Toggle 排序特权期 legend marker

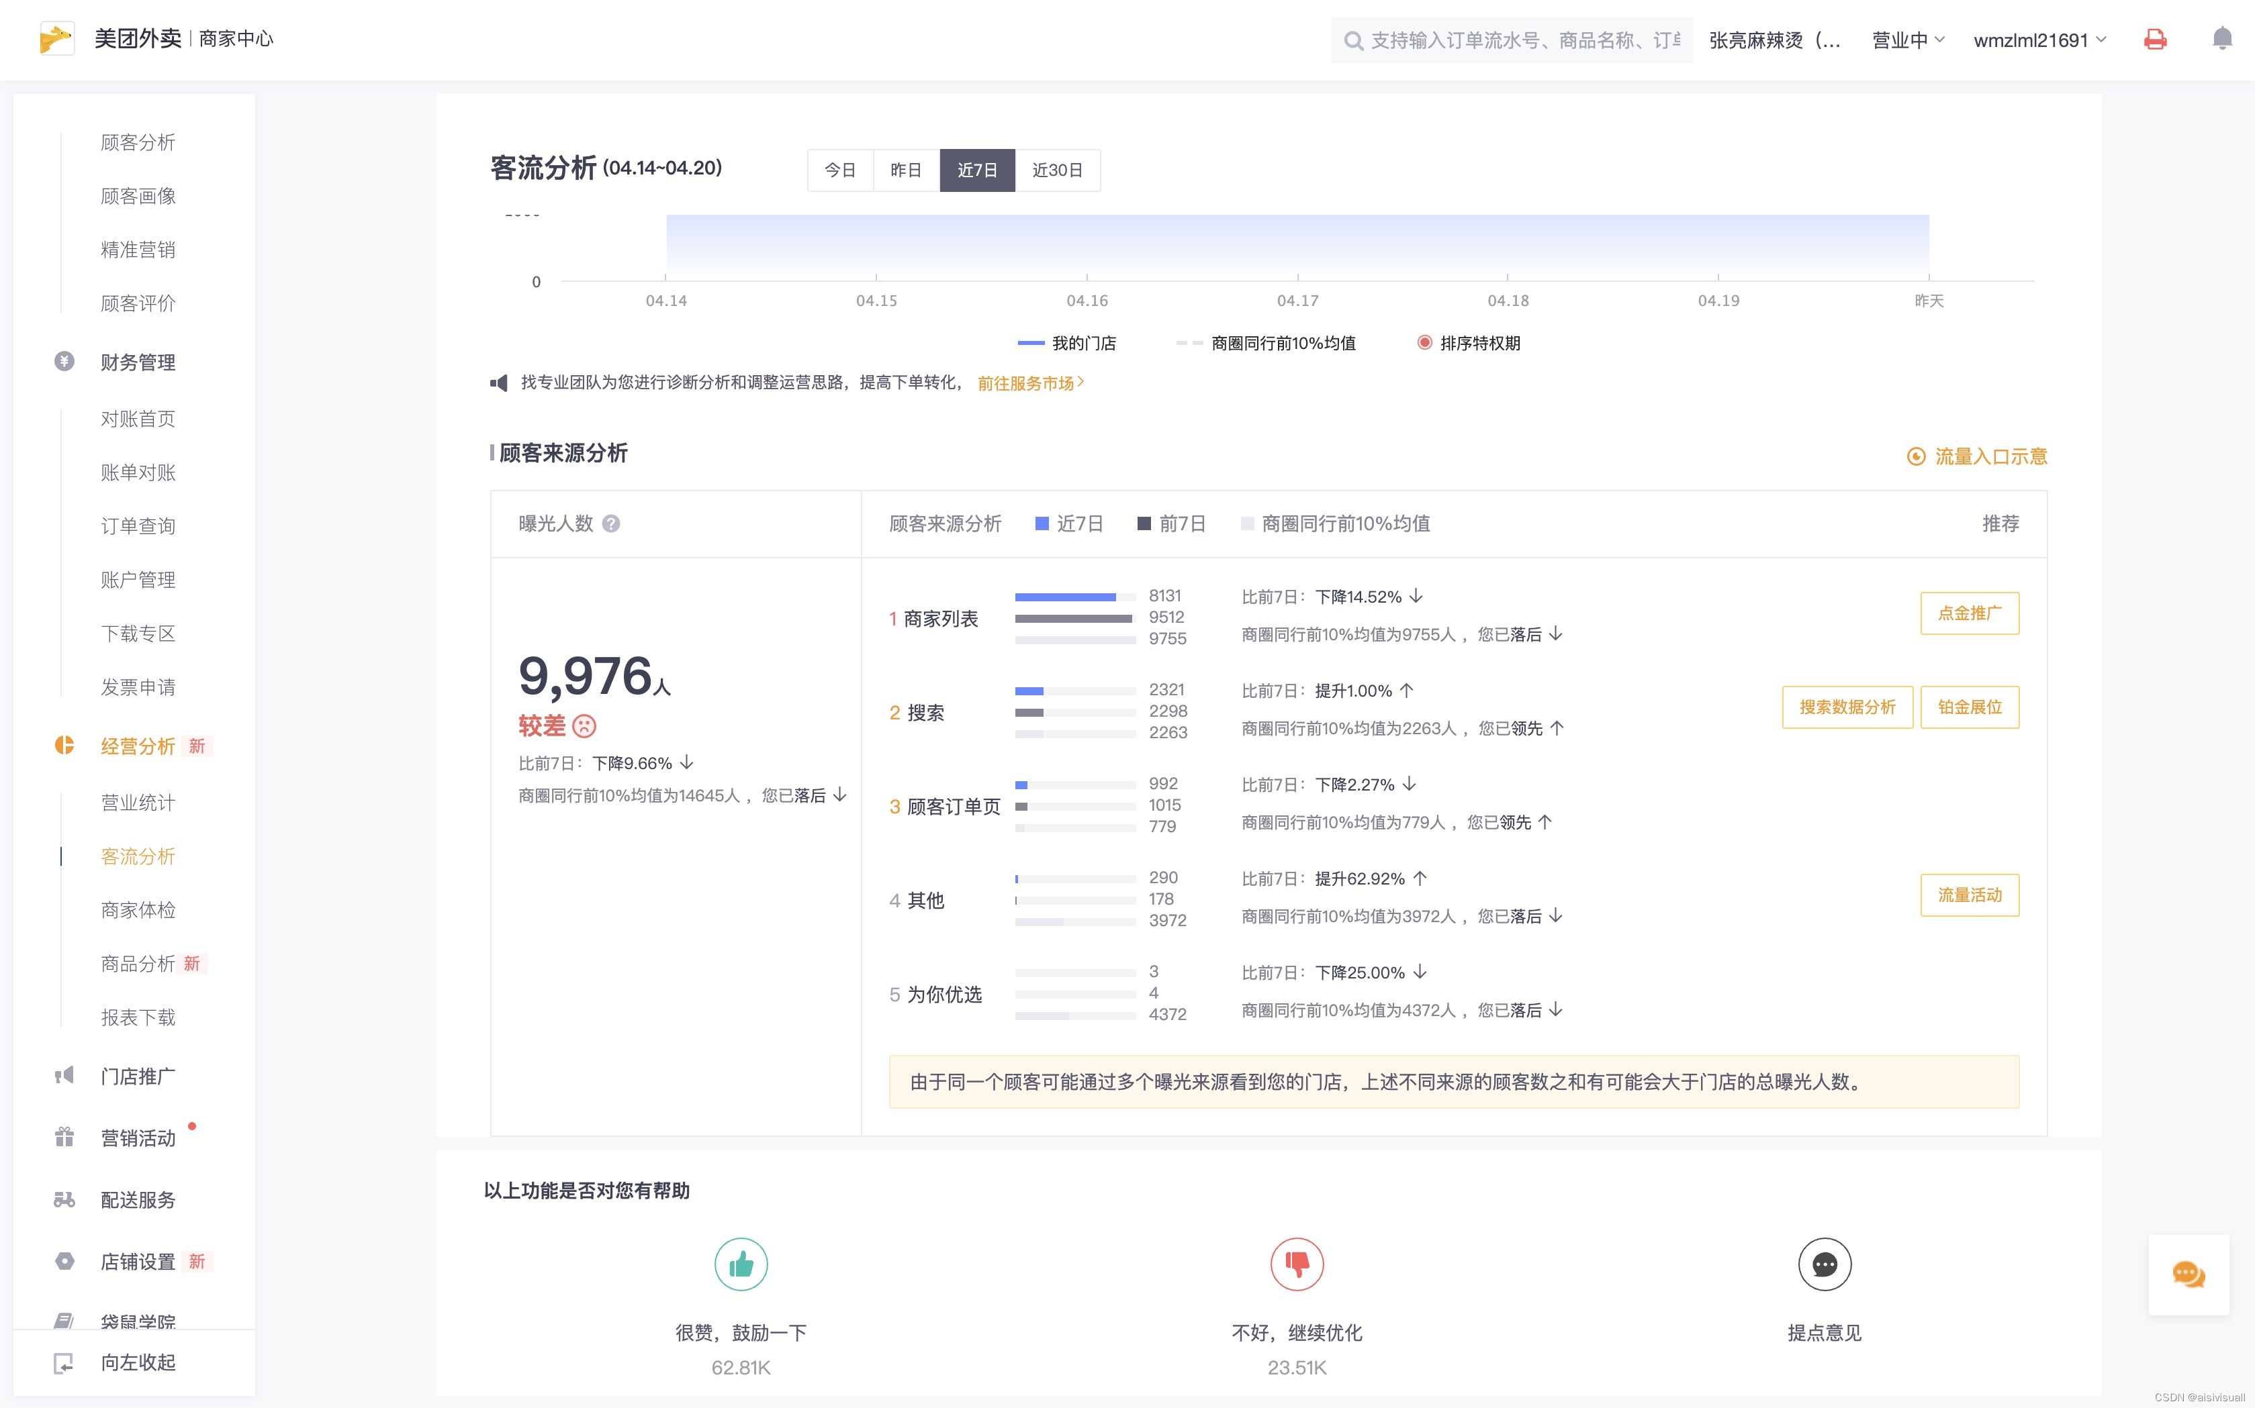1425,343
